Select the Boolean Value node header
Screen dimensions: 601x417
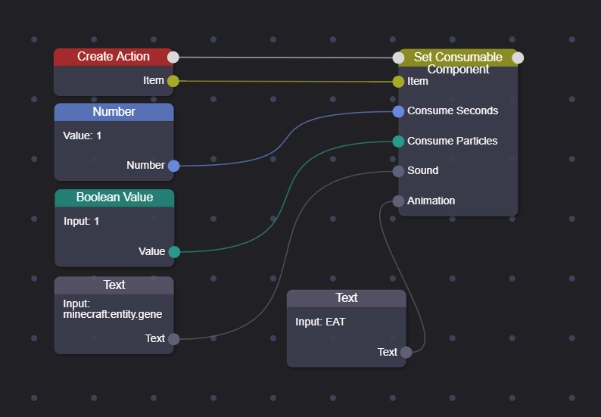114,198
